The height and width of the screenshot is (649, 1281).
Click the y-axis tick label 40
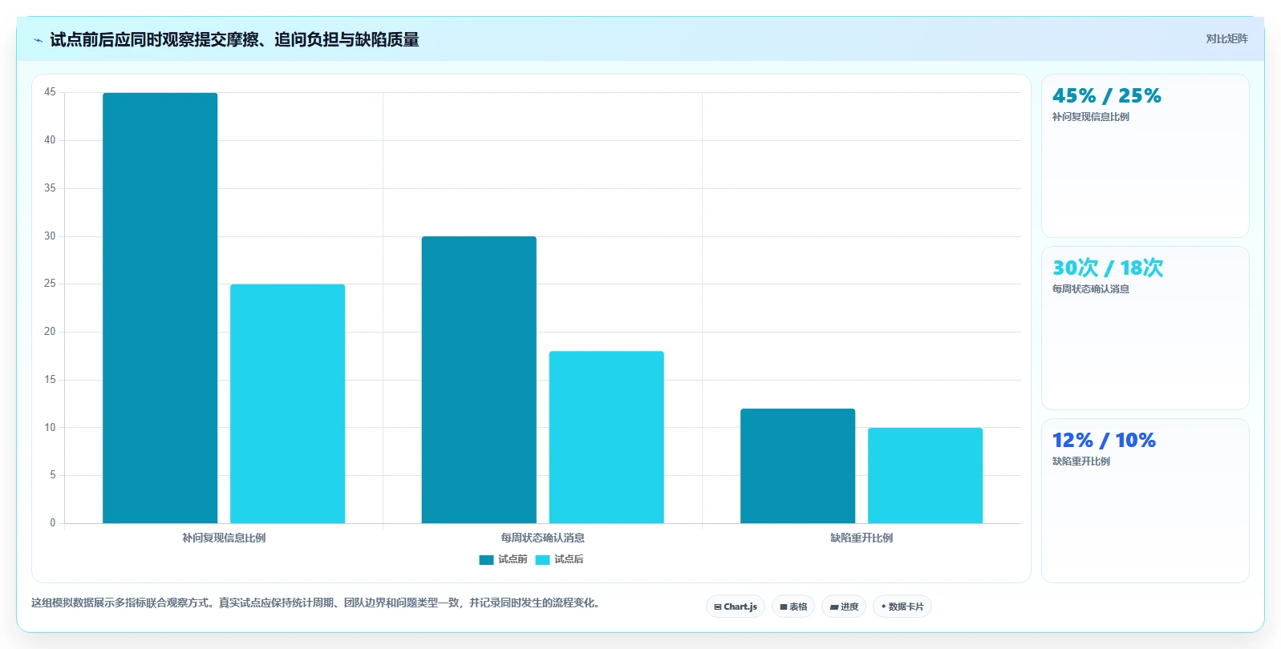(x=50, y=140)
